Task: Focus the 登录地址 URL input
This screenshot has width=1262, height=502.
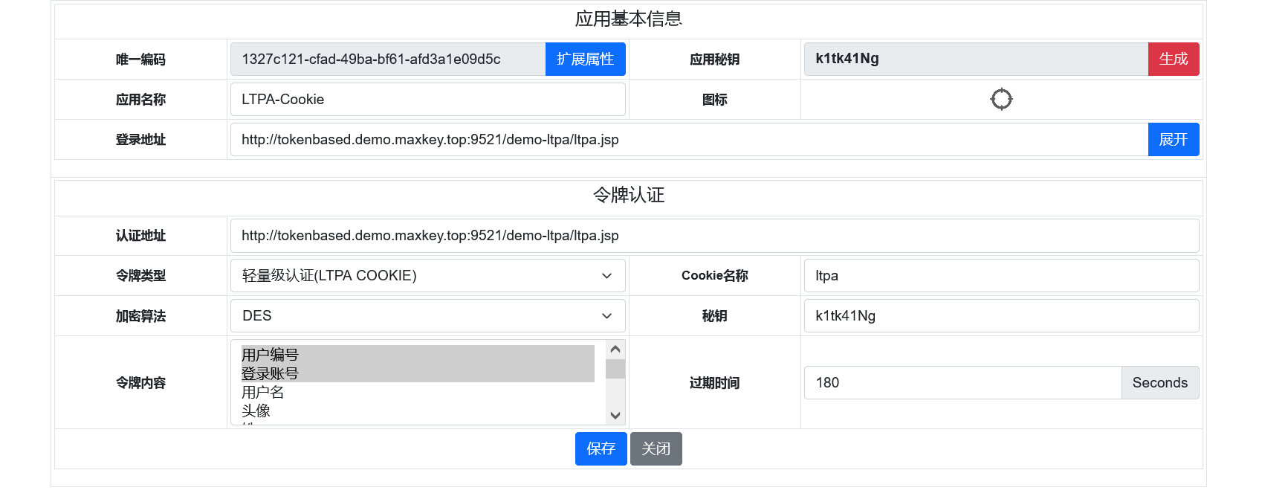Action: pos(688,140)
